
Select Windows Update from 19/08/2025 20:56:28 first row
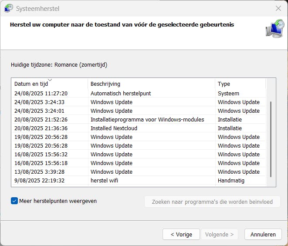click(111, 137)
